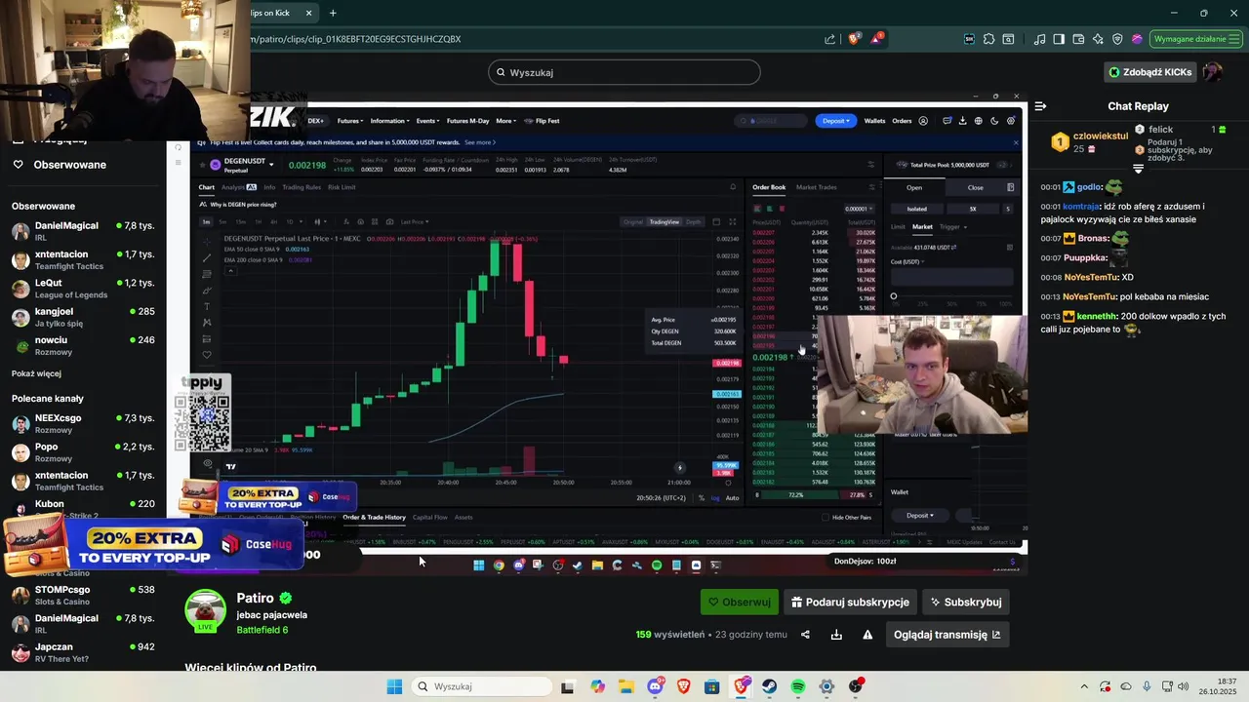
Task: Click the Subskrybuj button
Action: tap(966, 603)
